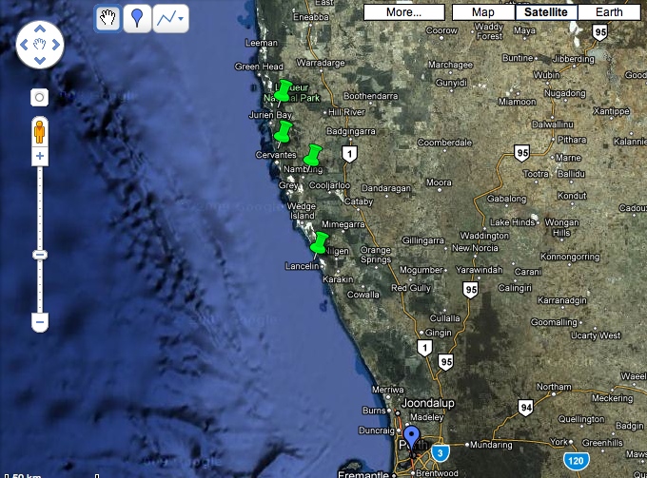Click the square button above the pegman
The width and height of the screenshot is (647, 478).
point(39,97)
